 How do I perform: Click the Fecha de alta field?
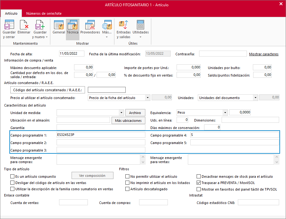(72, 53)
